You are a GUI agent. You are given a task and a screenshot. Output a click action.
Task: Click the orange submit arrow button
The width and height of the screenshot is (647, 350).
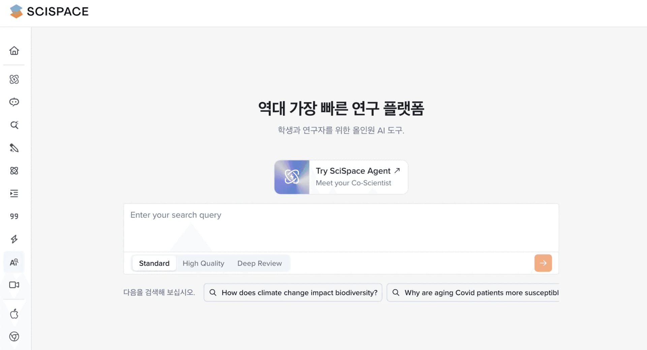(x=543, y=263)
